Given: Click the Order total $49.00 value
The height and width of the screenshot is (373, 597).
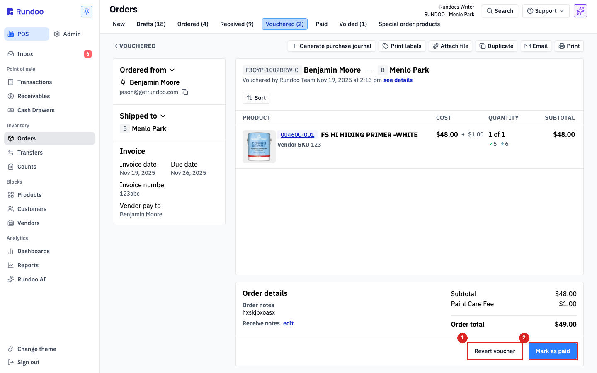Looking at the screenshot, I should point(565,324).
